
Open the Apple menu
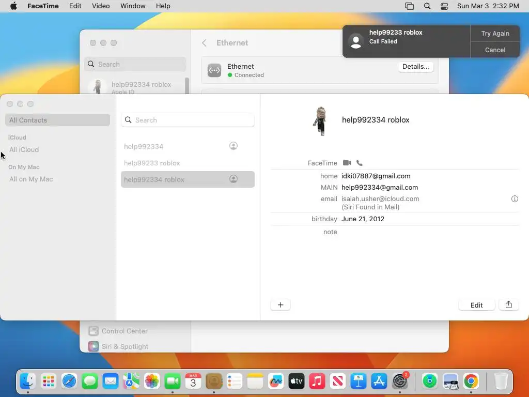tap(13, 6)
